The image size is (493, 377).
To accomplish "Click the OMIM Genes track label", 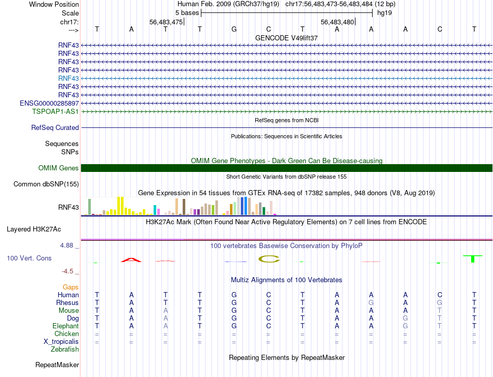I will 59,168.
